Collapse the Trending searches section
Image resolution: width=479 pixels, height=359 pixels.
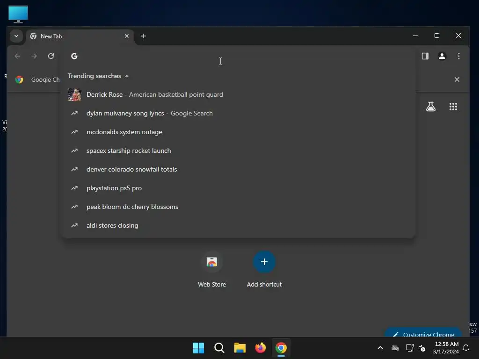point(98,76)
